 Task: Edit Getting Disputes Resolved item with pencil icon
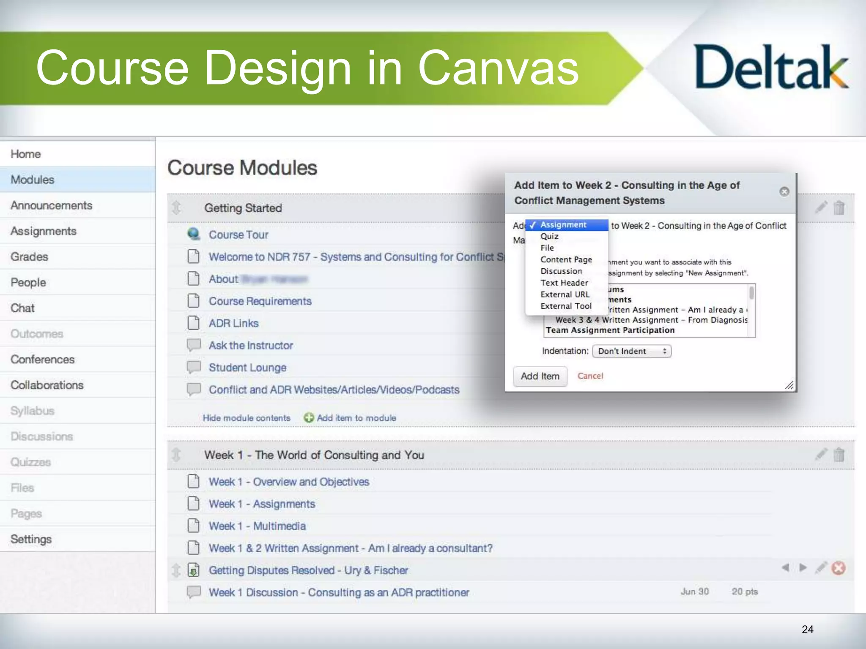point(821,568)
